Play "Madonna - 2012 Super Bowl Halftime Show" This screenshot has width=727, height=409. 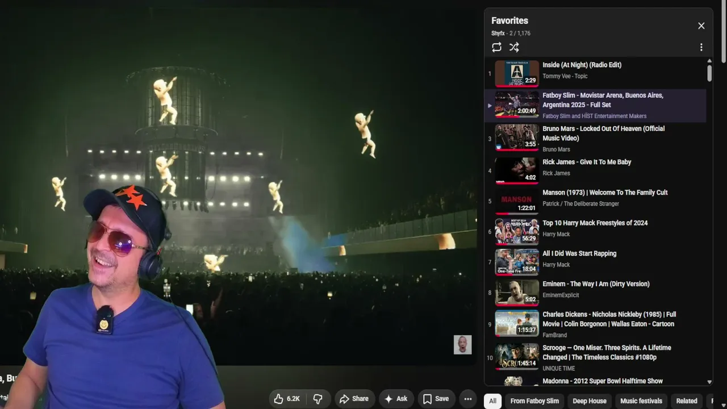click(603, 381)
